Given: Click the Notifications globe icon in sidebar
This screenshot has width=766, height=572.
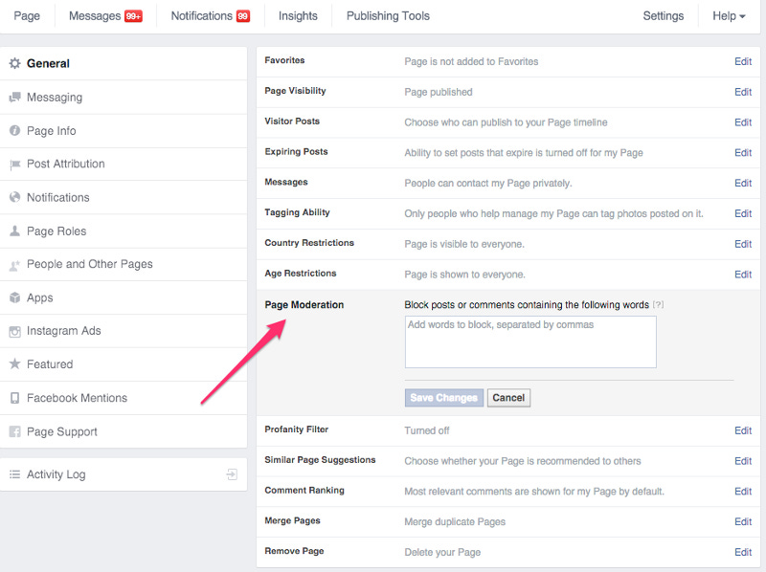Looking at the screenshot, I should [15, 197].
